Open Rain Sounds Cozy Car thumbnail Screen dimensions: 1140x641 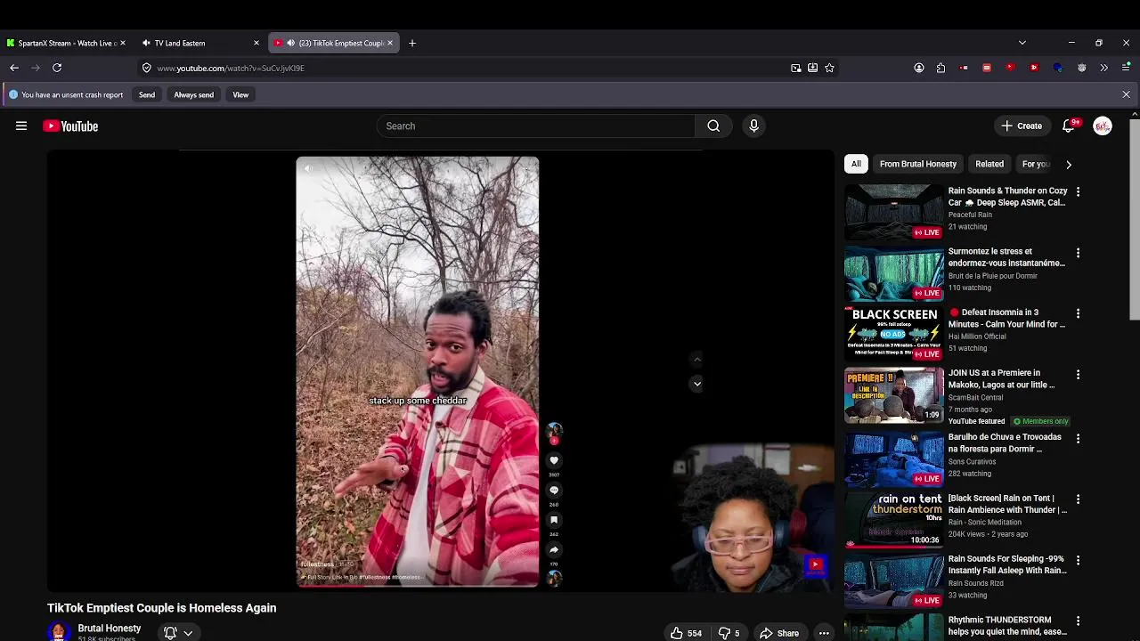click(893, 212)
